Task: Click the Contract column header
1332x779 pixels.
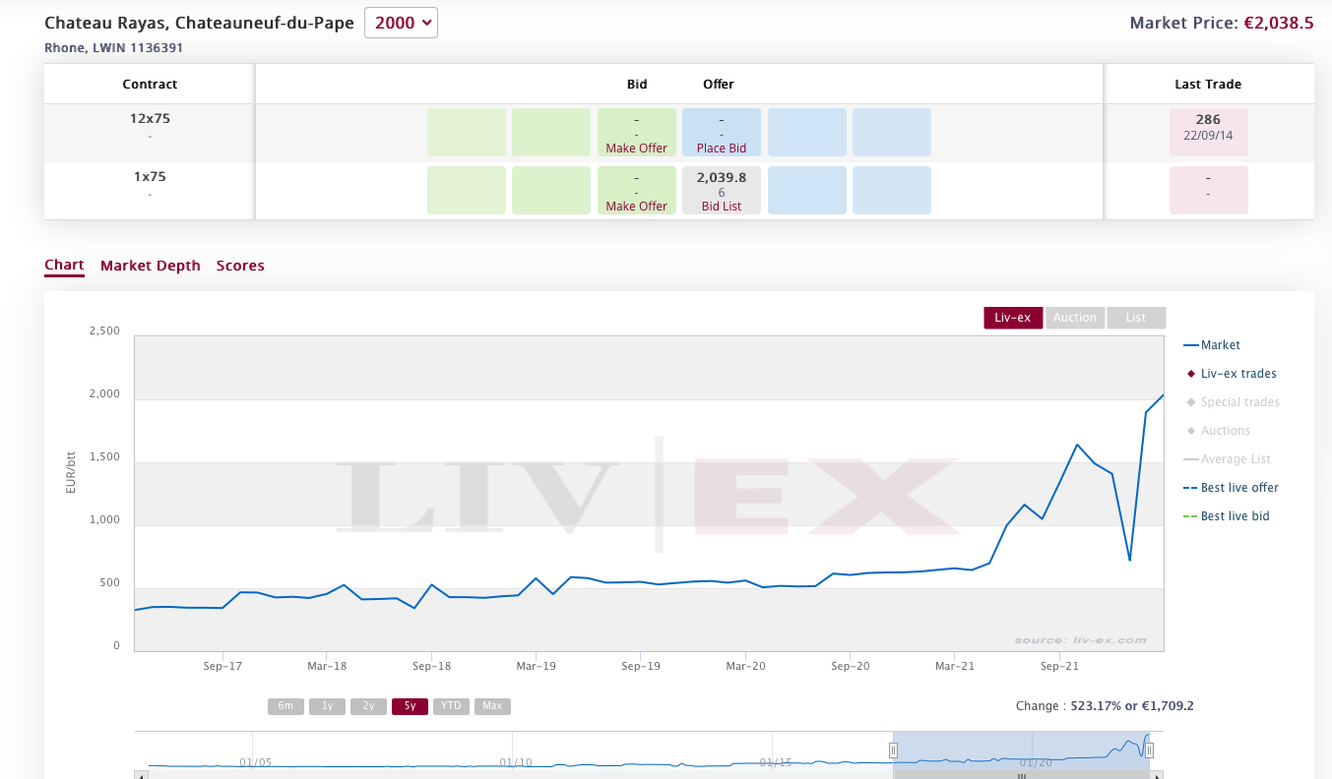Action: (x=150, y=85)
